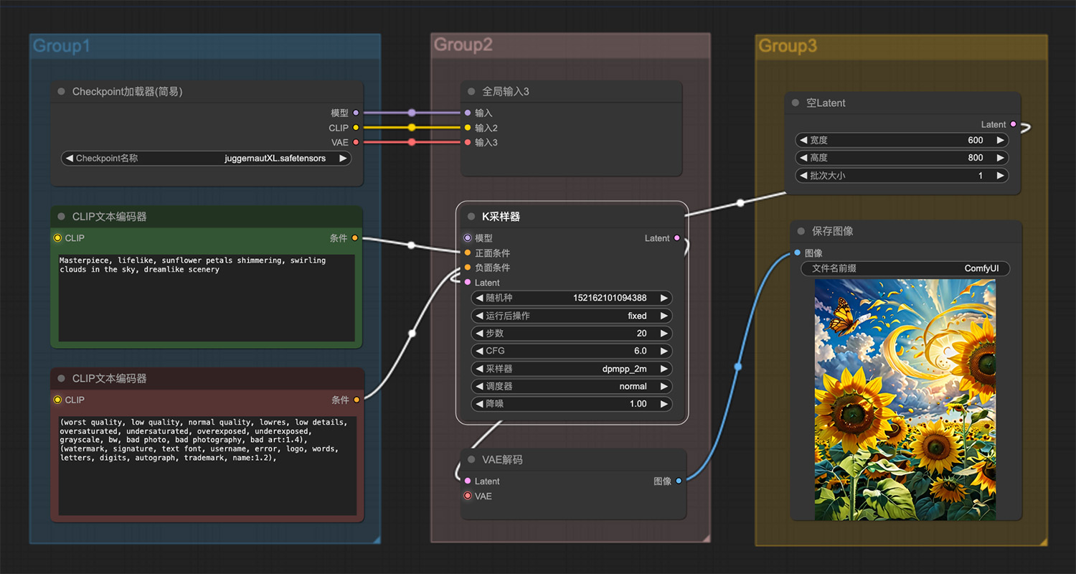Click the 保存图像 node title
This screenshot has width=1076, height=574.
pos(833,231)
